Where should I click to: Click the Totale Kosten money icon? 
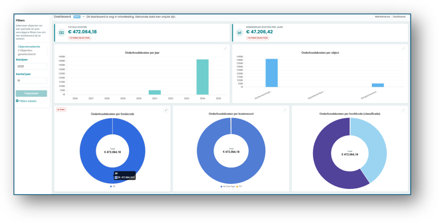[62, 33]
